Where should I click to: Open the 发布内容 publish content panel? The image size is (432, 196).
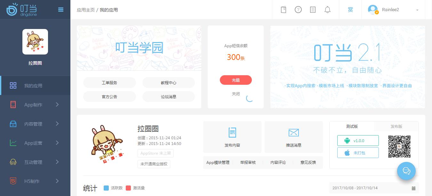[232, 137]
